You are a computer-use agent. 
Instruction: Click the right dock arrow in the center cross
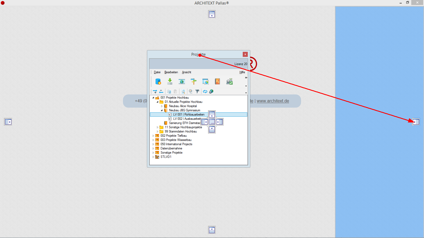219,122
